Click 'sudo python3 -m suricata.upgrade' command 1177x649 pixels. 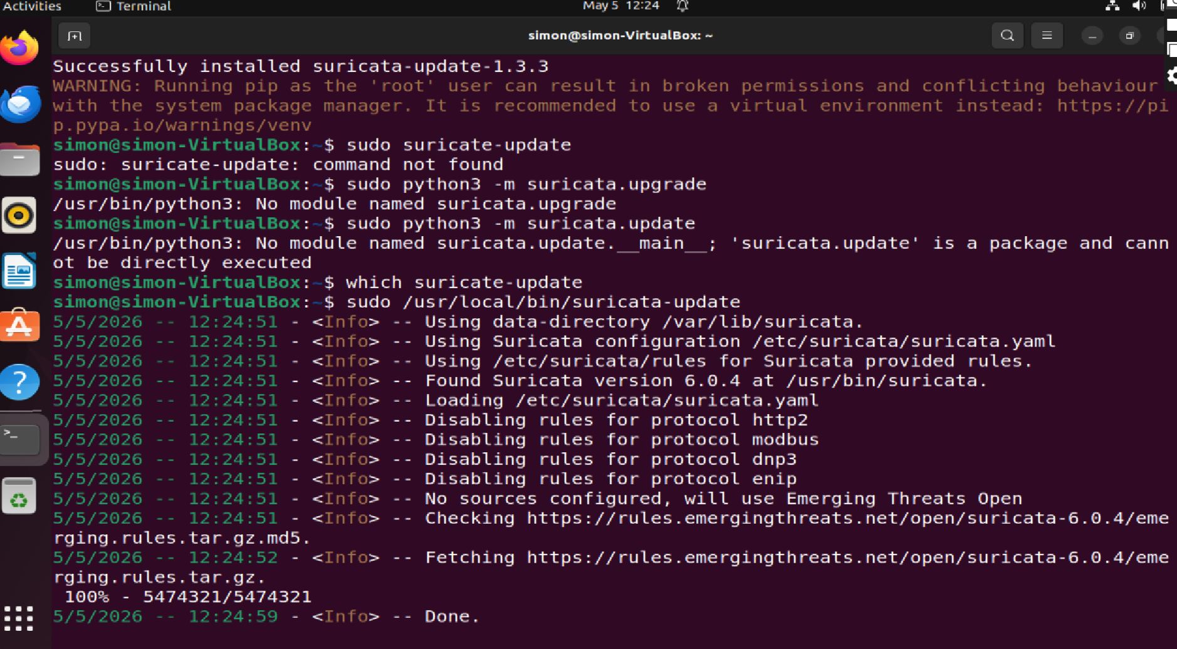[x=526, y=184]
